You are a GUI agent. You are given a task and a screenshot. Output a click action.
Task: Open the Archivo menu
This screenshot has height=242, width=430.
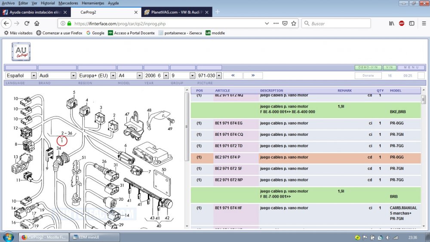8,3
